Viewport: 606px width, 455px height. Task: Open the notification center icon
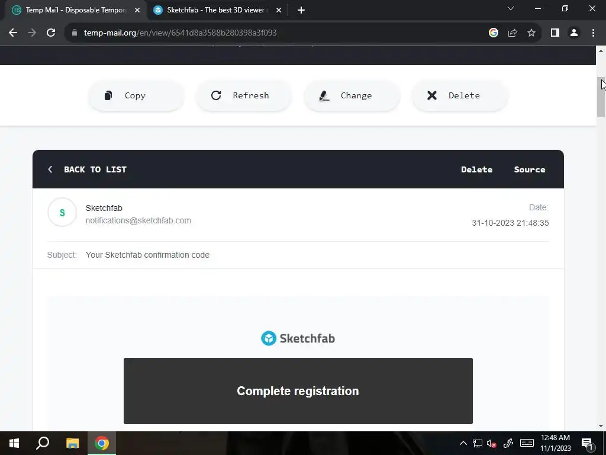click(586, 443)
